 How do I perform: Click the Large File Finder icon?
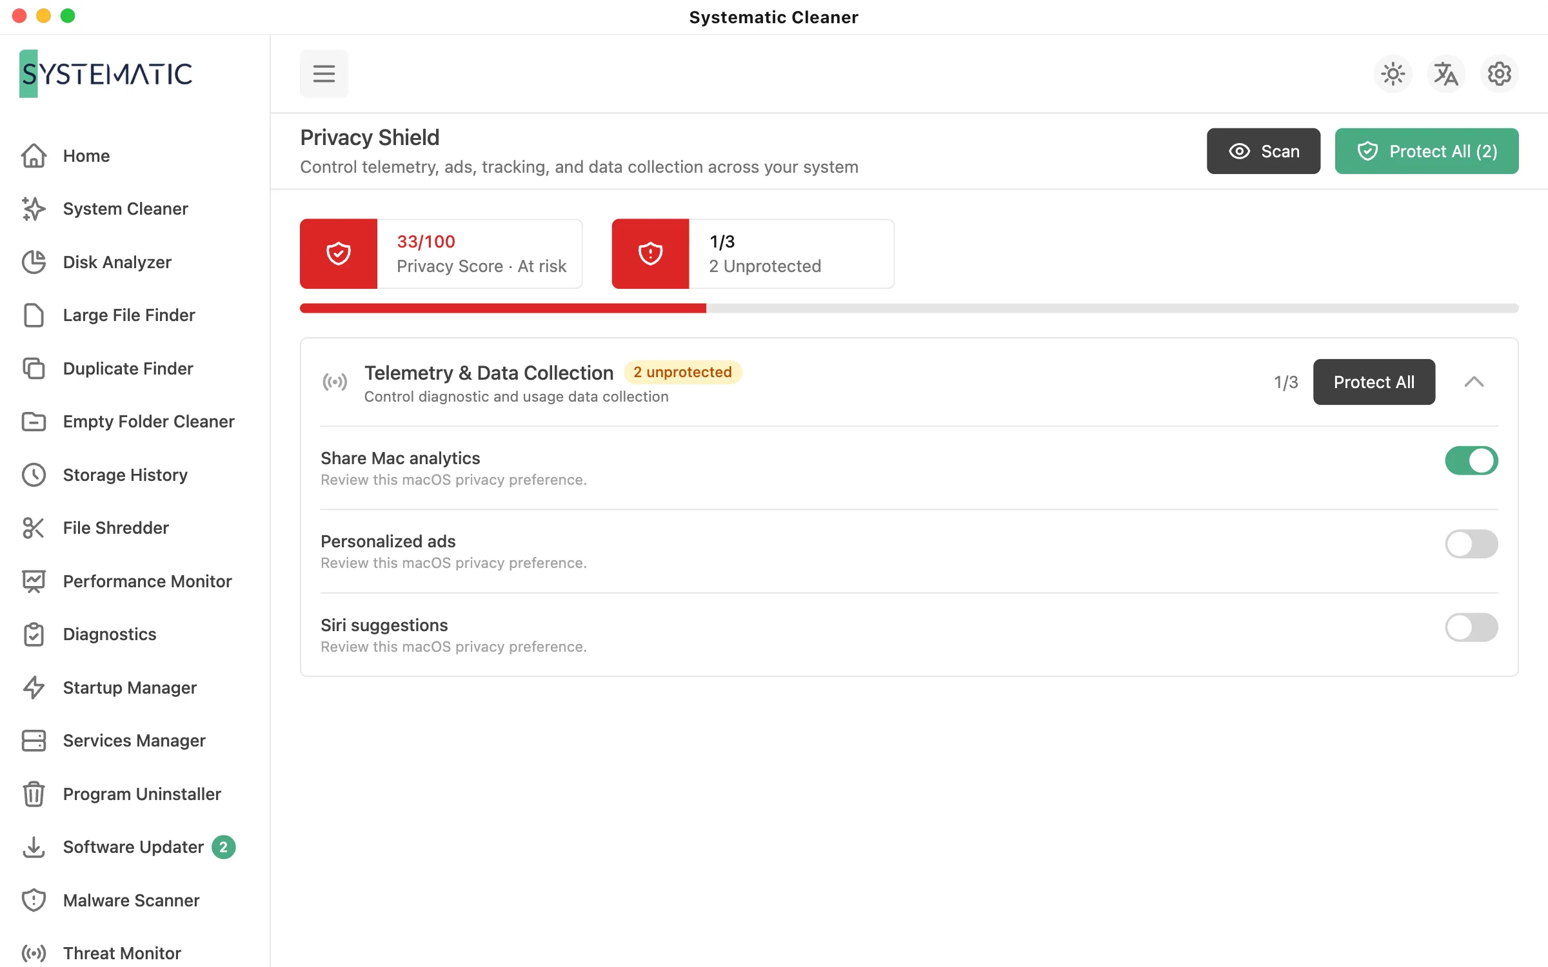(x=34, y=315)
